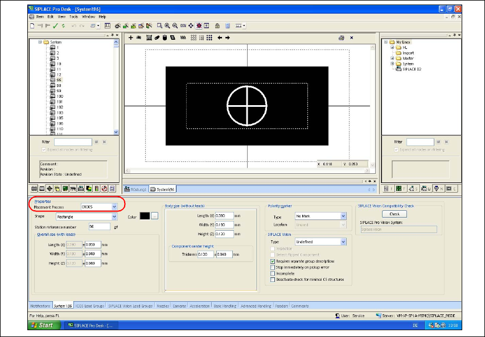Open the Shape dropdown showing Rectangle
Viewport: 485px width, 337px height.
tap(114, 217)
